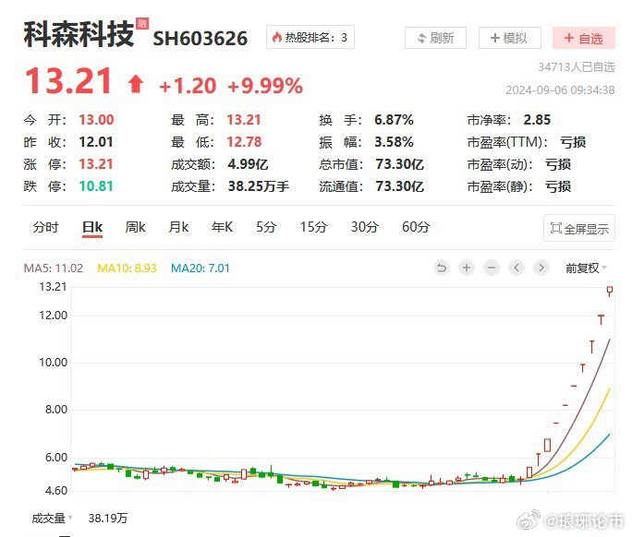Click the 融 margin-trading badge beside stock name
Viewport: 632px width, 537px height.
click(141, 23)
